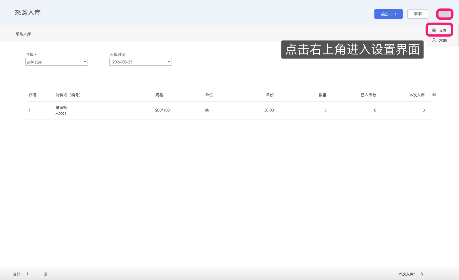Click material name 覆面板

pos(61,107)
